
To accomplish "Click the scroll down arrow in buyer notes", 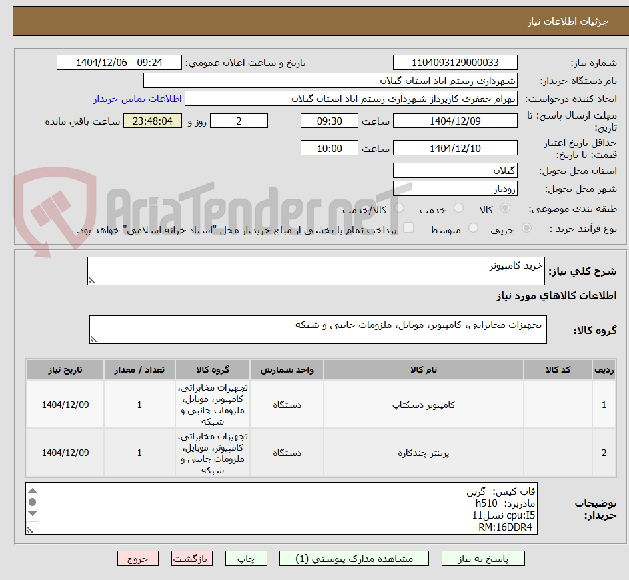I will pos(33,514).
